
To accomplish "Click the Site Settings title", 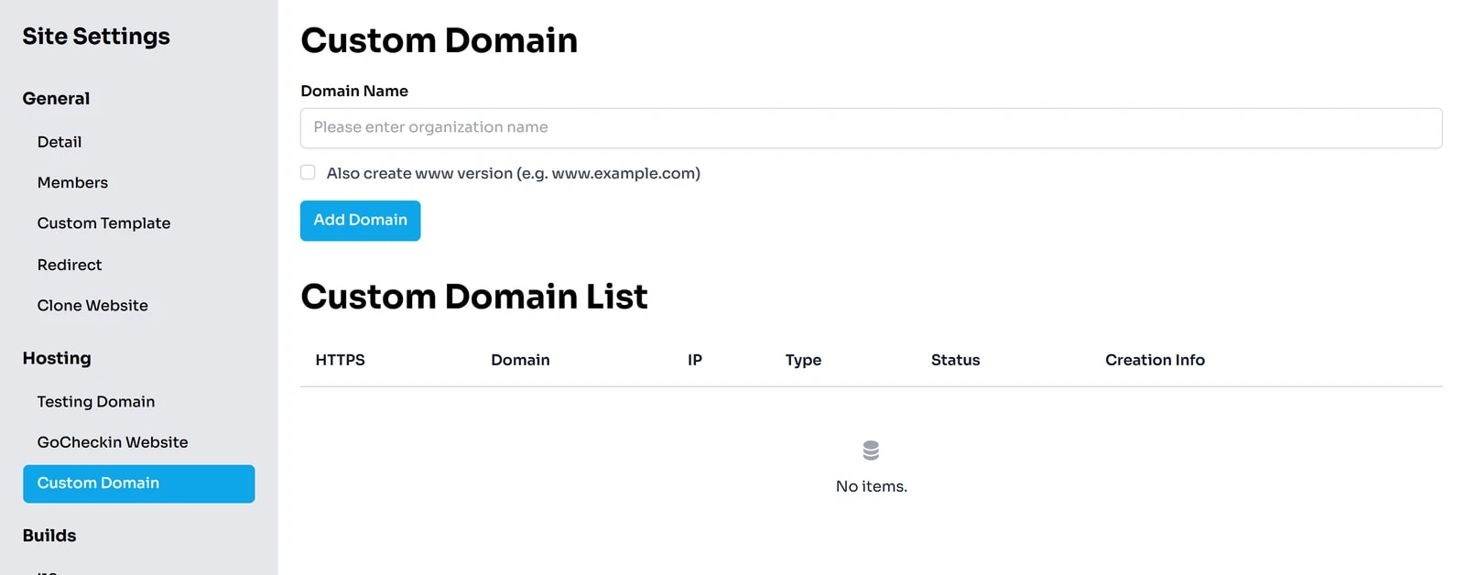I will (96, 37).
